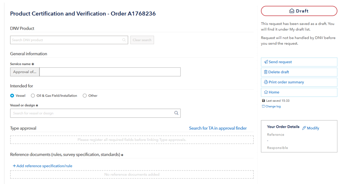Click Add reference specification/rule link

tap(43, 166)
